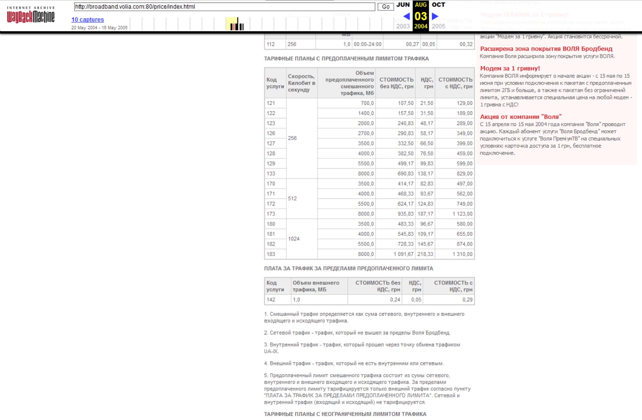642x420 pixels.
Task: Click the URL address input field
Action: pos(224,7)
